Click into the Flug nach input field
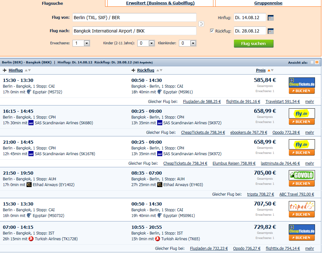The image size is (322, 253). (x=134, y=31)
